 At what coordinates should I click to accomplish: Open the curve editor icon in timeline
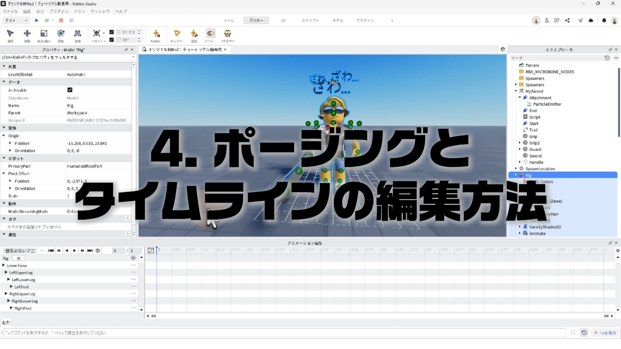[151, 250]
